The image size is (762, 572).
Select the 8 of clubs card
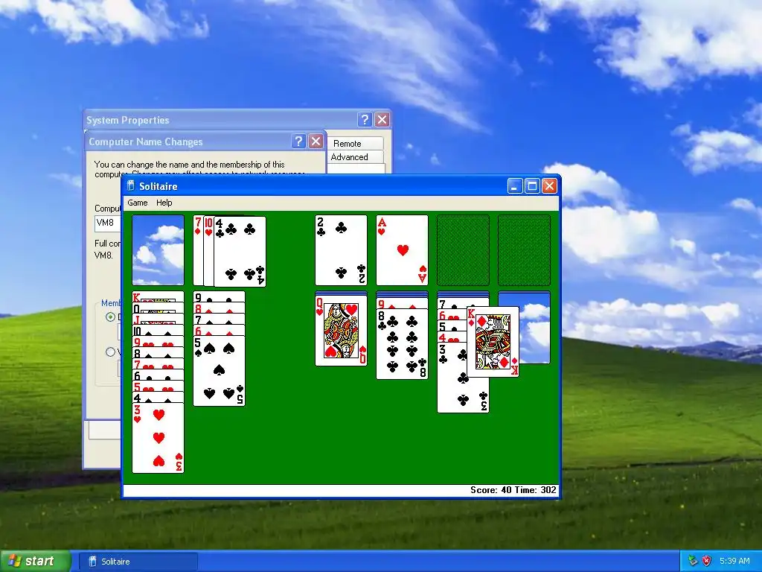point(403,344)
